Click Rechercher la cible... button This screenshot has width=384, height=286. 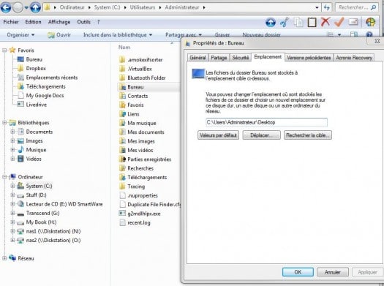(308, 135)
